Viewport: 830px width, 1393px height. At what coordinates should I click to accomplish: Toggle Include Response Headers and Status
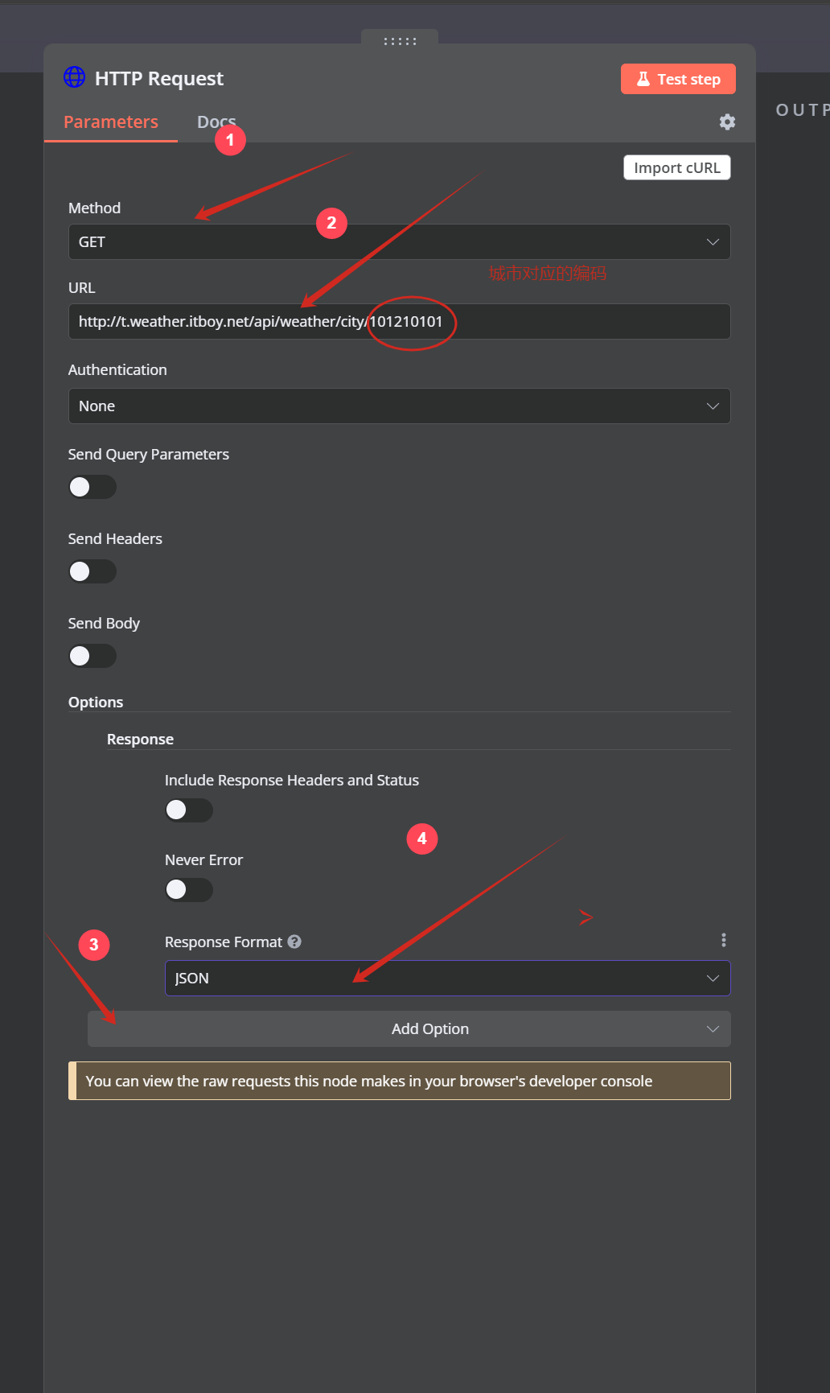point(189,810)
